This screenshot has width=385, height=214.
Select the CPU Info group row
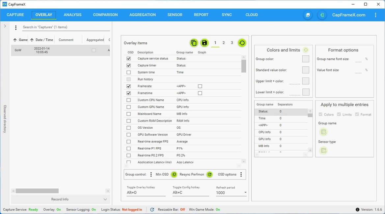281,132
